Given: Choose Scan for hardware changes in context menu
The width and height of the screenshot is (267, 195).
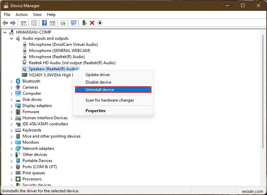Looking at the screenshot, I should [x=113, y=100].
